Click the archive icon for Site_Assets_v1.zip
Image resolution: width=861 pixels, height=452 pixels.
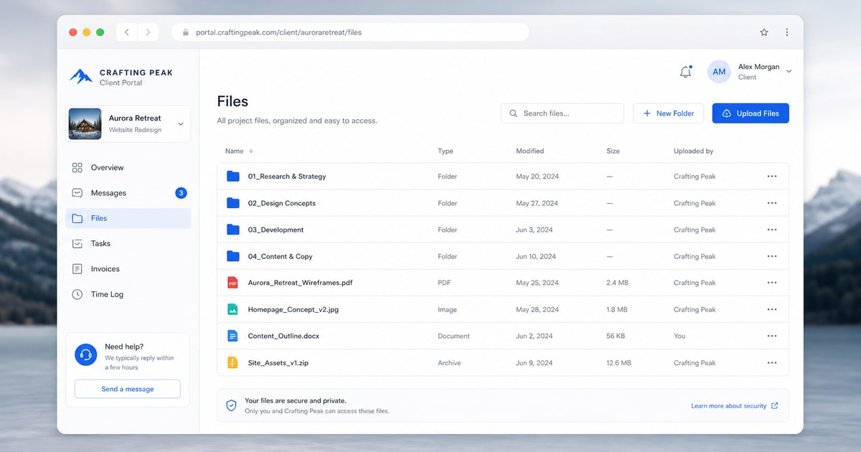232,363
